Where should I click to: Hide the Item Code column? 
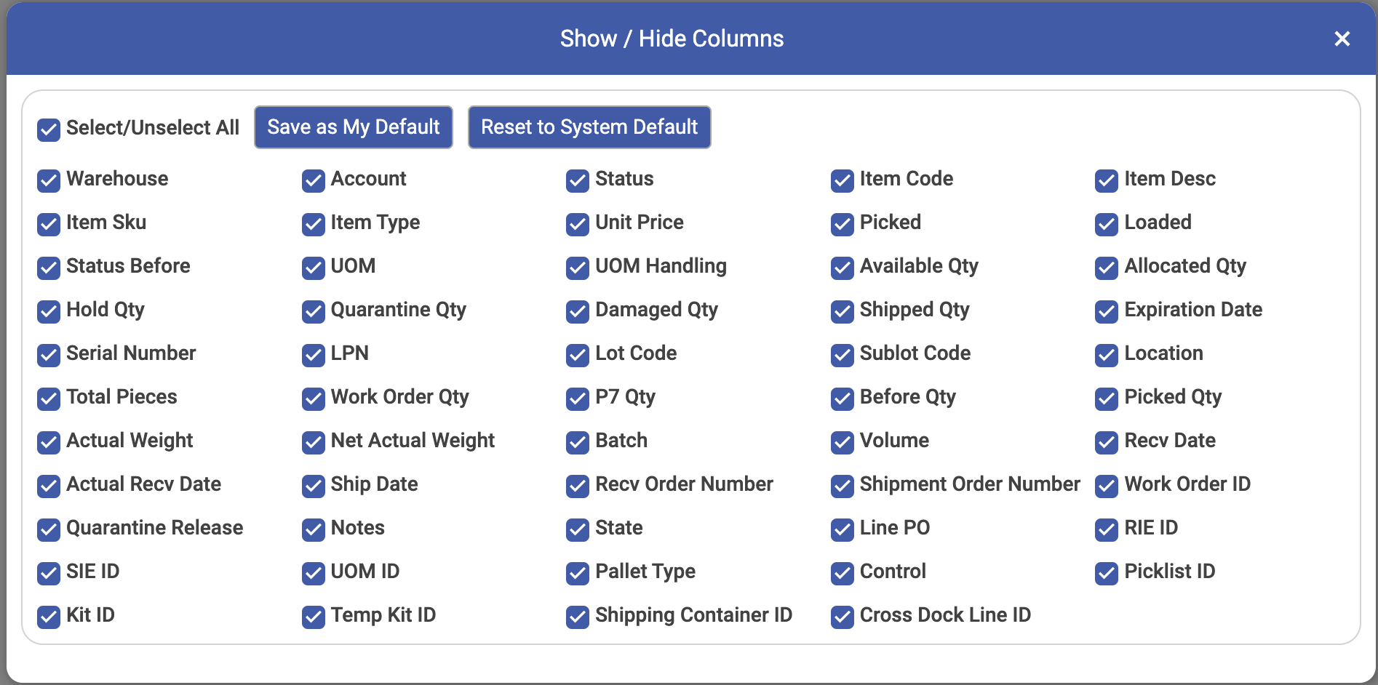[843, 181]
